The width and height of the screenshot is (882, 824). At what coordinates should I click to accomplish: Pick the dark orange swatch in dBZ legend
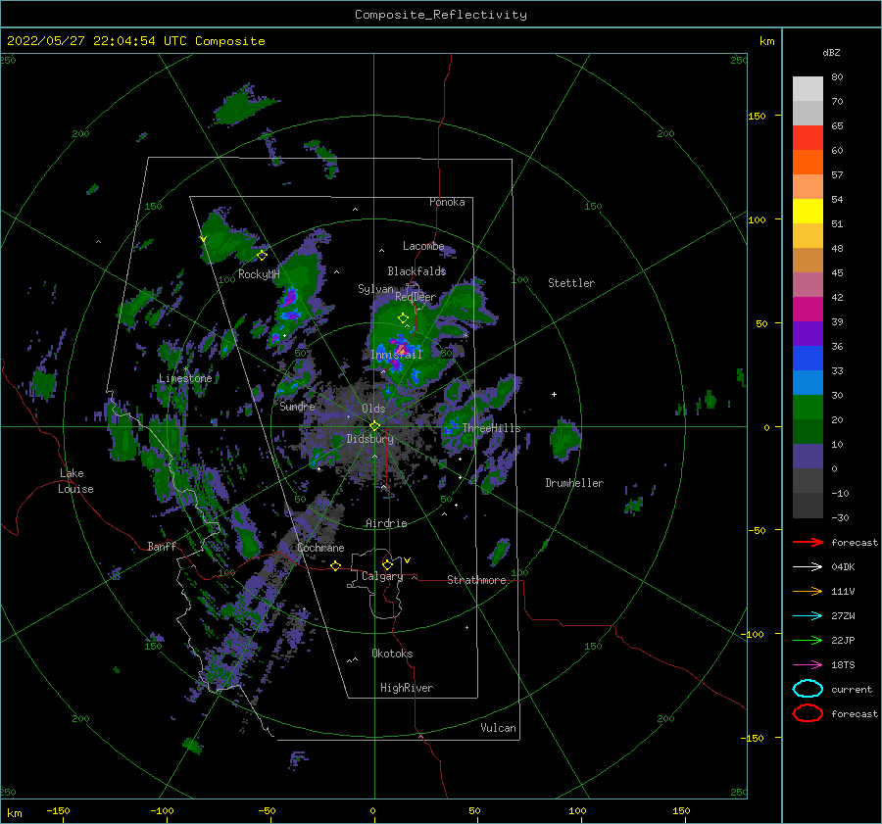coord(808,163)
